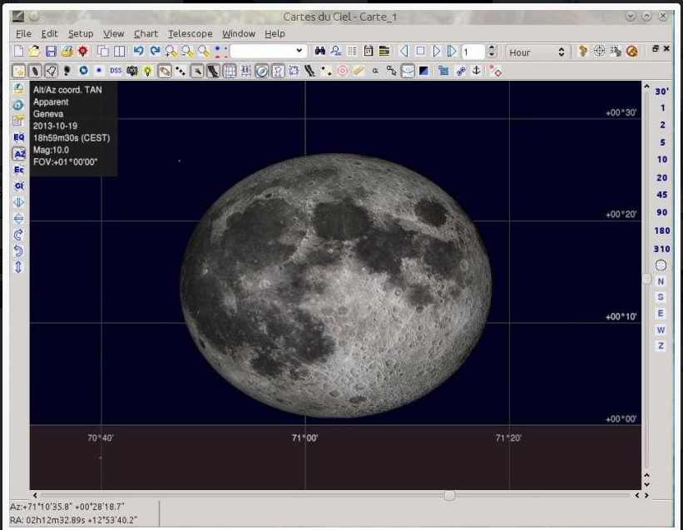Click the camera picture icon
This screenshot has height=530, width=683.
[131, 71]
